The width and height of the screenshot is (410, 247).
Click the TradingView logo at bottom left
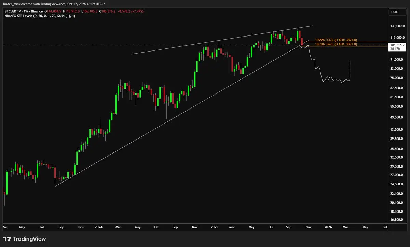[x=25, y=239]
